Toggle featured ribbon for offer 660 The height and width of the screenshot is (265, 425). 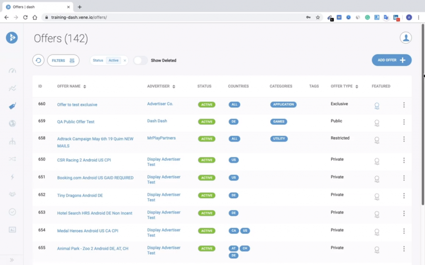pos(376,106)
